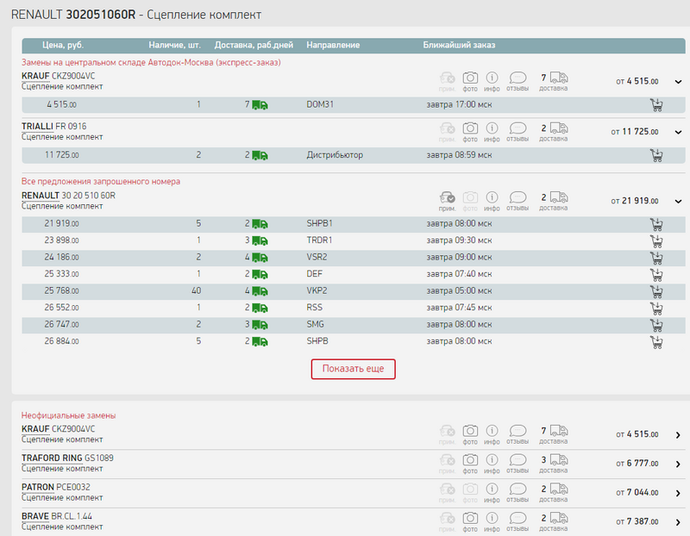Screen dimensions: 690x536
Task: Open info for TRAFORD RING GS1089
Action: (492, 464)
